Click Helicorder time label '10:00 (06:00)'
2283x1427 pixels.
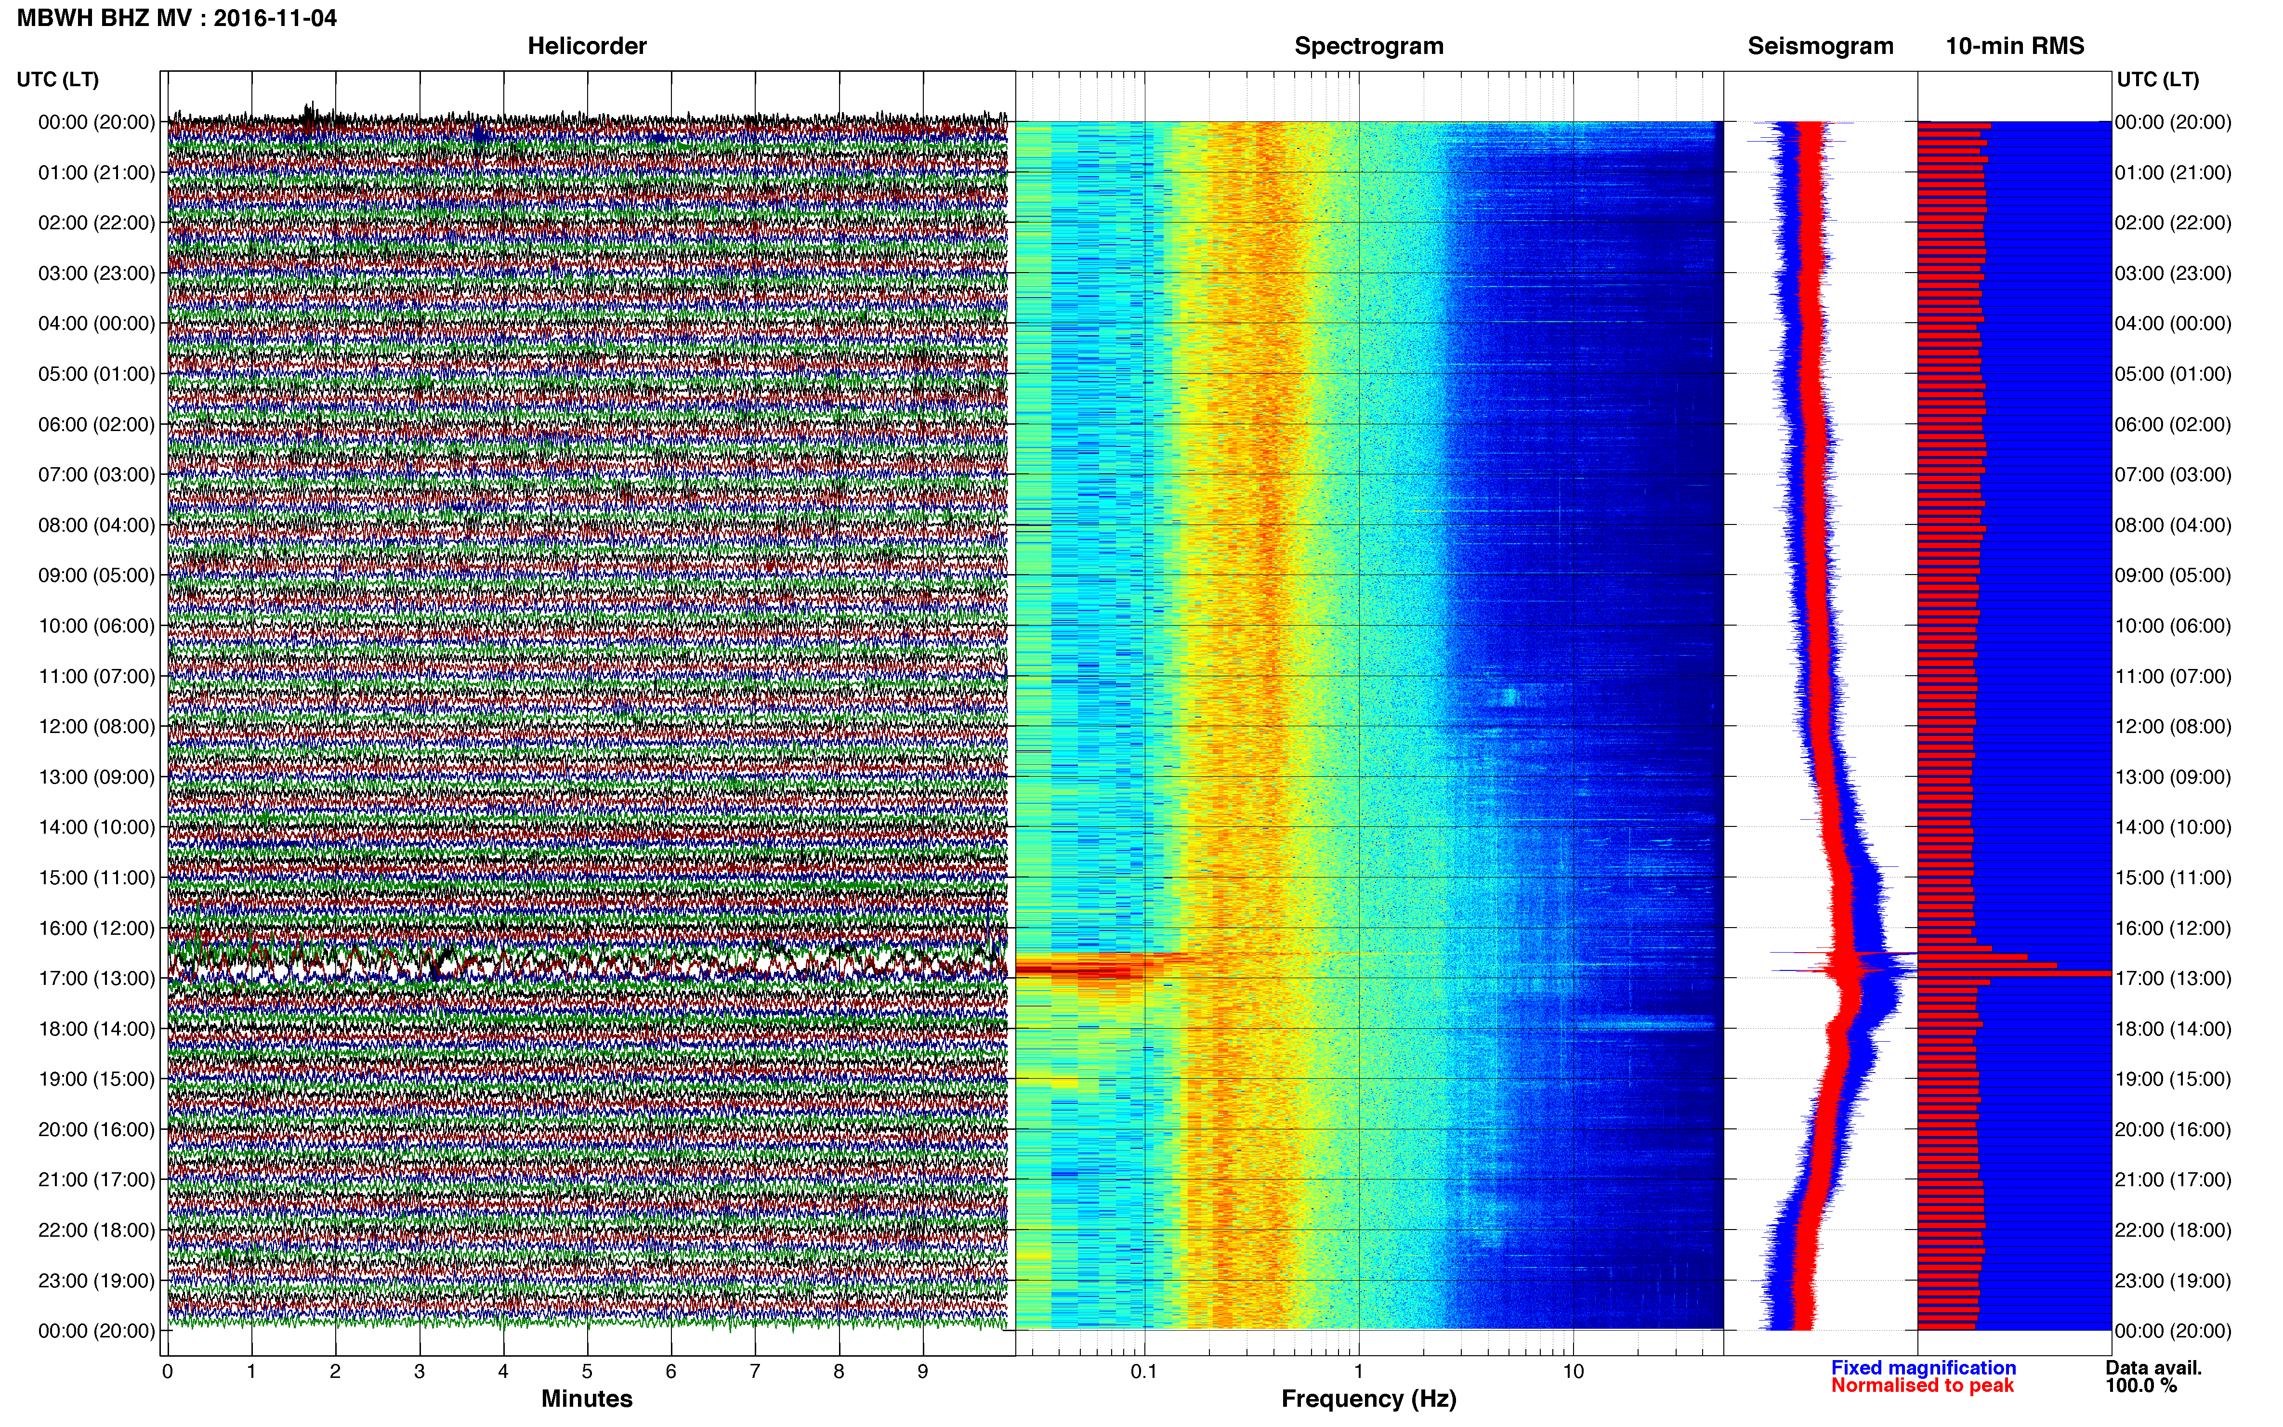coord(96,626)
